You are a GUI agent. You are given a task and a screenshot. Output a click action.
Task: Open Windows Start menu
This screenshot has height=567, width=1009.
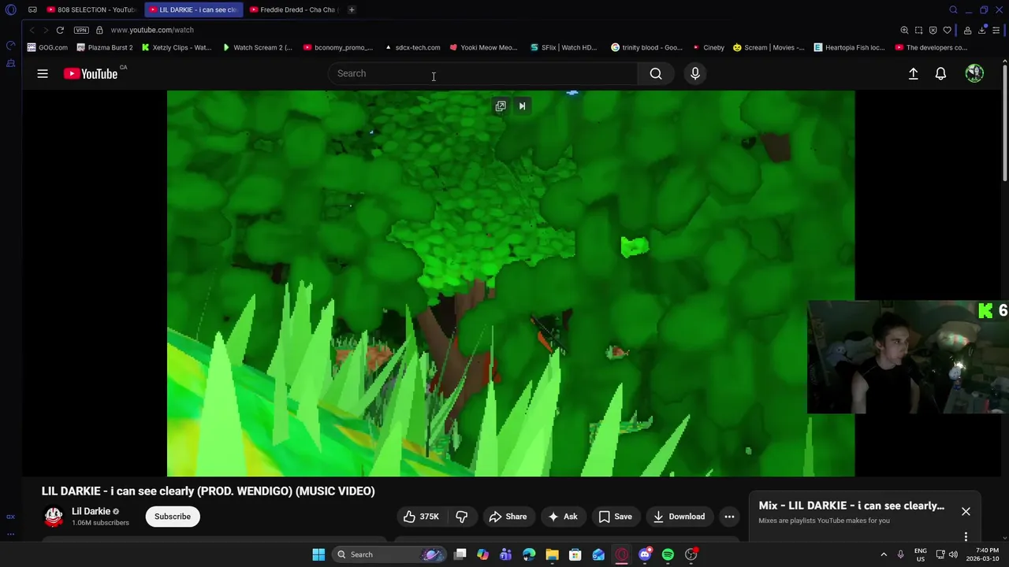tap(318, 554)
